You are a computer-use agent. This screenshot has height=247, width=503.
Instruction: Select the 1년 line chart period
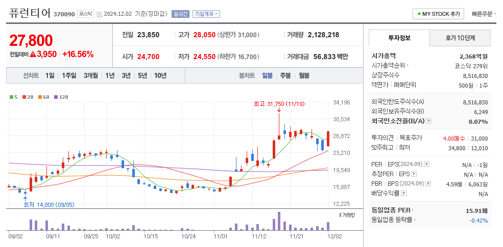110,75
